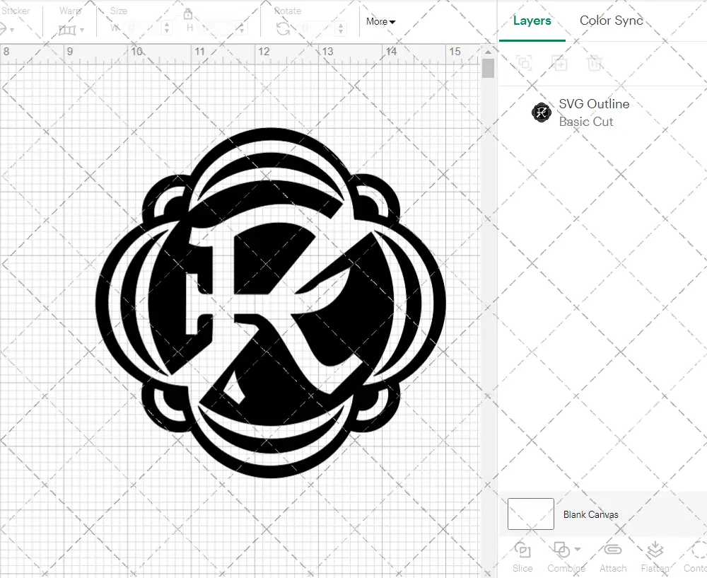
Task: Click the Attach paperclip icon
Action: pyautogui.click(x=612, y=550)
